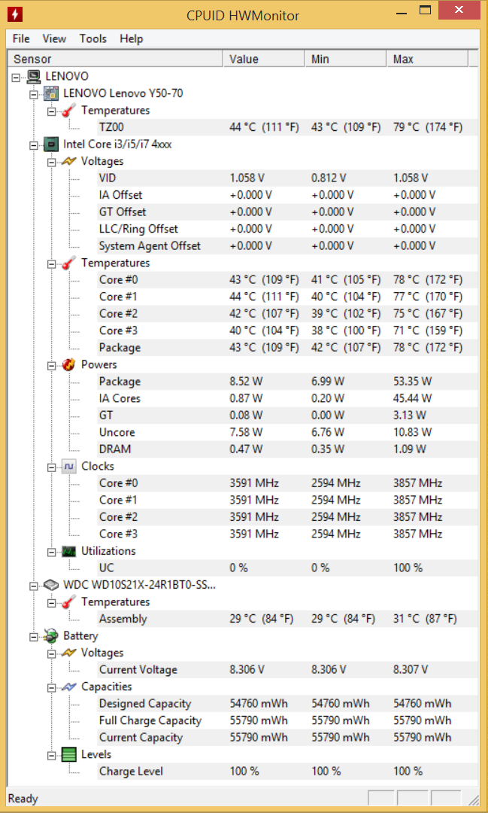The height and width of the screenshot is (813, 488).
Task: Collapse the LENOVO root node
Action: click(x=16, y=78)
